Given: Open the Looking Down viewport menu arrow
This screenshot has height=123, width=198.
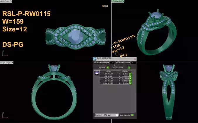Looking at the screenshot, I should point(11,1).
